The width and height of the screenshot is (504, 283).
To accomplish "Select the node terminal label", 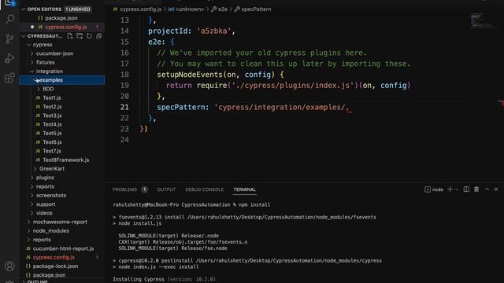I will pyautogui.click(x=434, y=189).
